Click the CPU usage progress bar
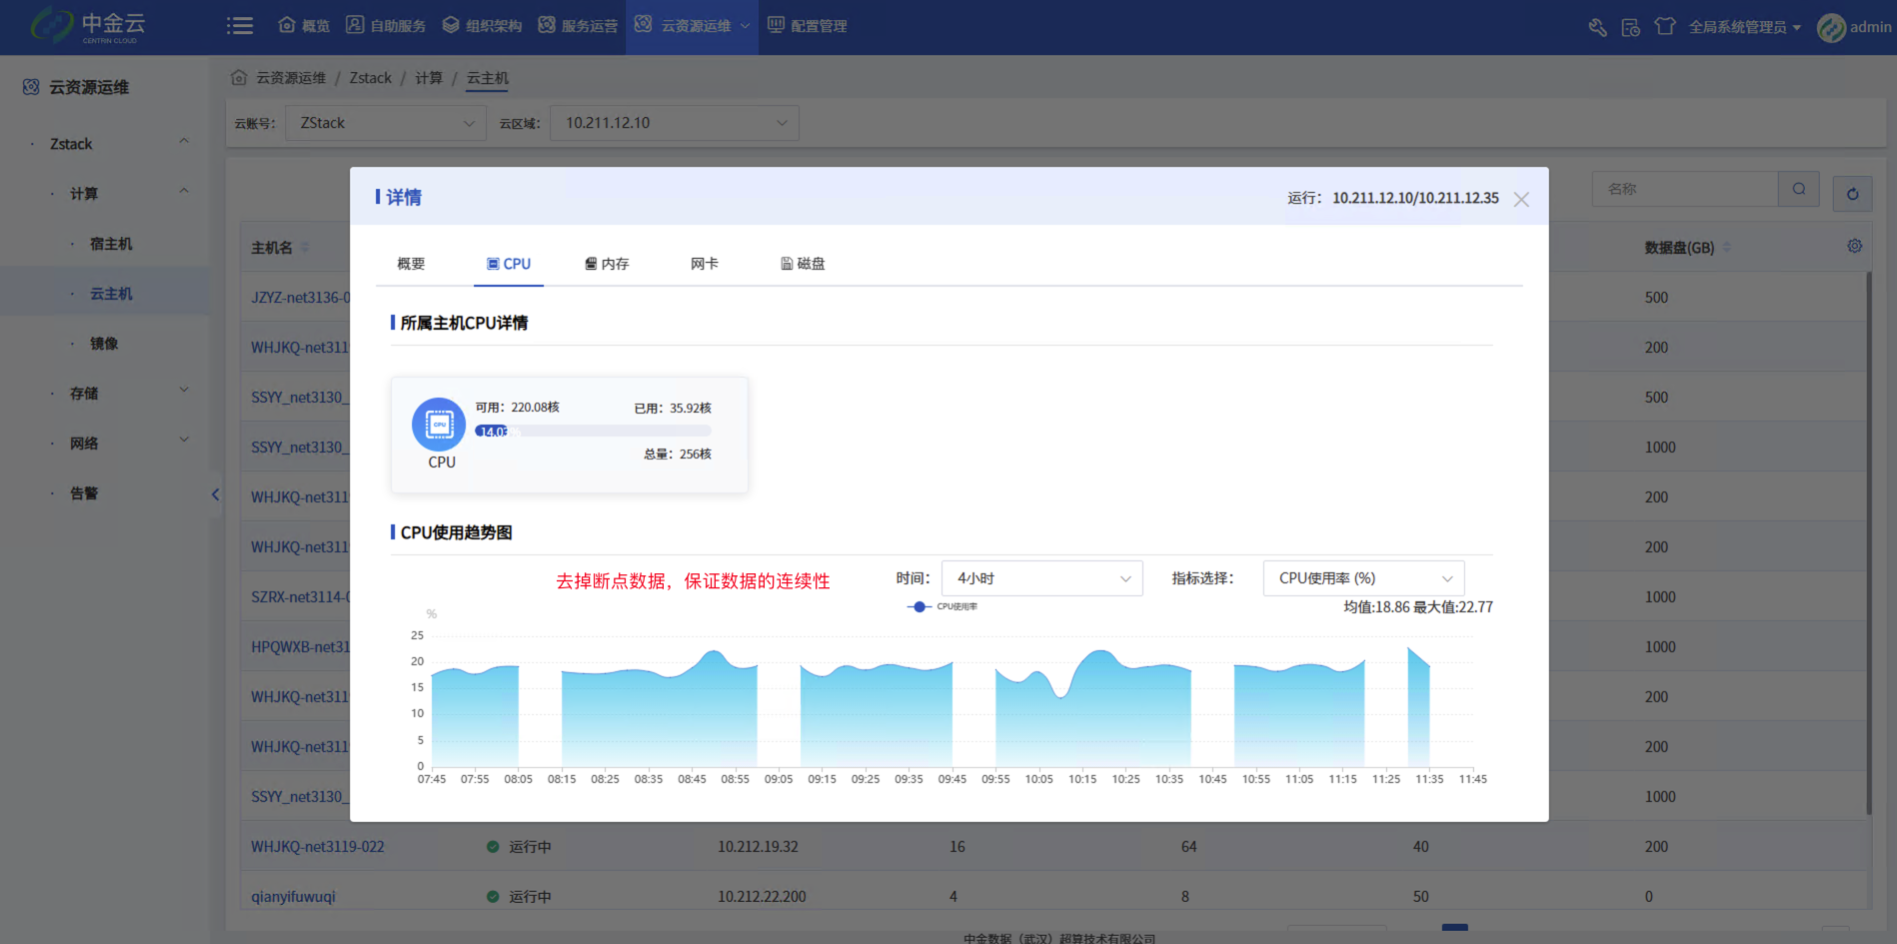The height and width of the screenshot is (944, 1897). click(593, 432)
